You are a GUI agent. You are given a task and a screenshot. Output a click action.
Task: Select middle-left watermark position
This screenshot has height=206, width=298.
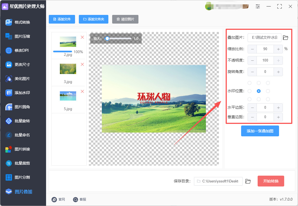click(x=250, y=91)
